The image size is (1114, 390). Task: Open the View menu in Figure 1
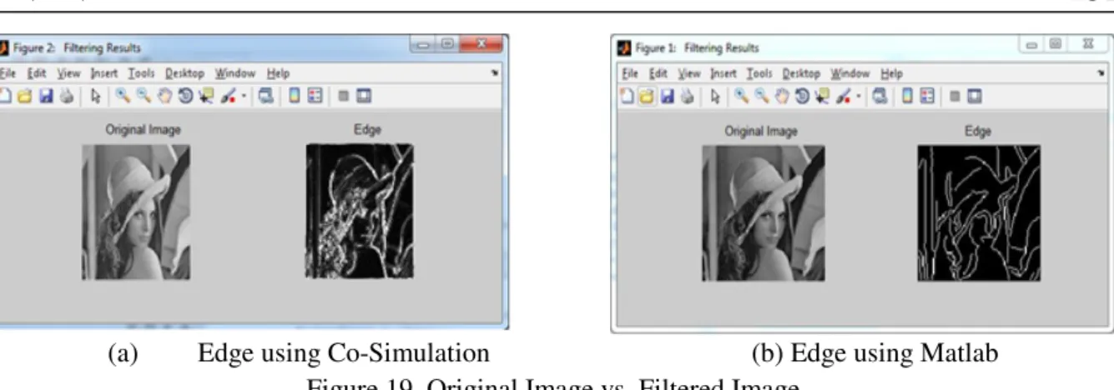pyautogui.click(x=689, y=73)
